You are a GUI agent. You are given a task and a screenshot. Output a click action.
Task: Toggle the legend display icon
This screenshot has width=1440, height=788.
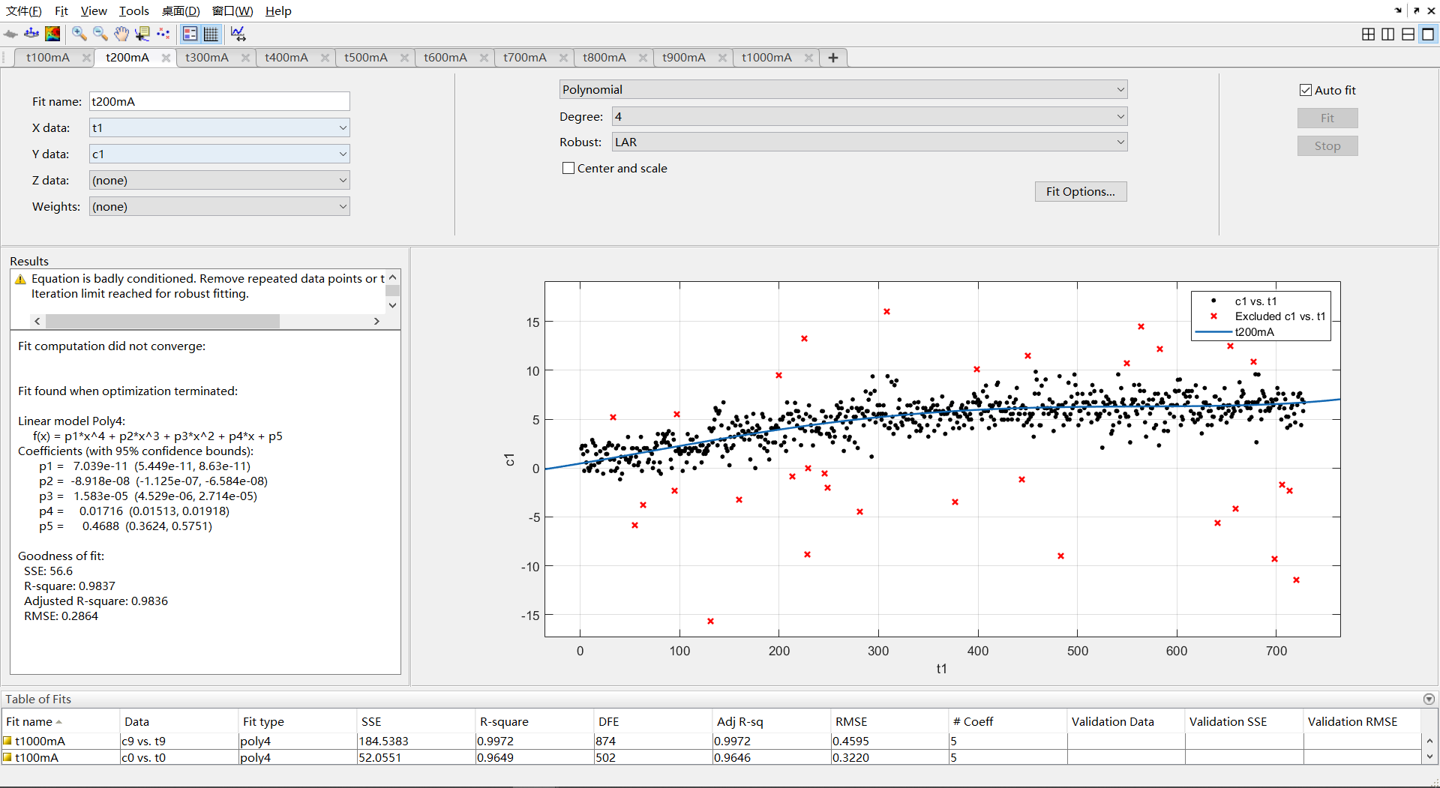tap(190, 34)
